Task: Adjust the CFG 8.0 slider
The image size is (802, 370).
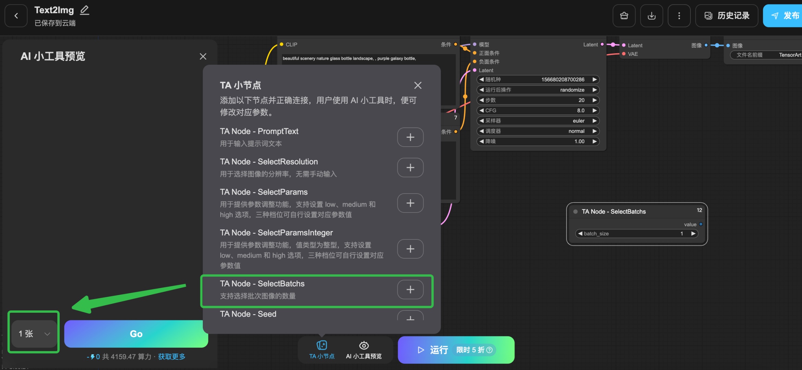Action: 537,111
